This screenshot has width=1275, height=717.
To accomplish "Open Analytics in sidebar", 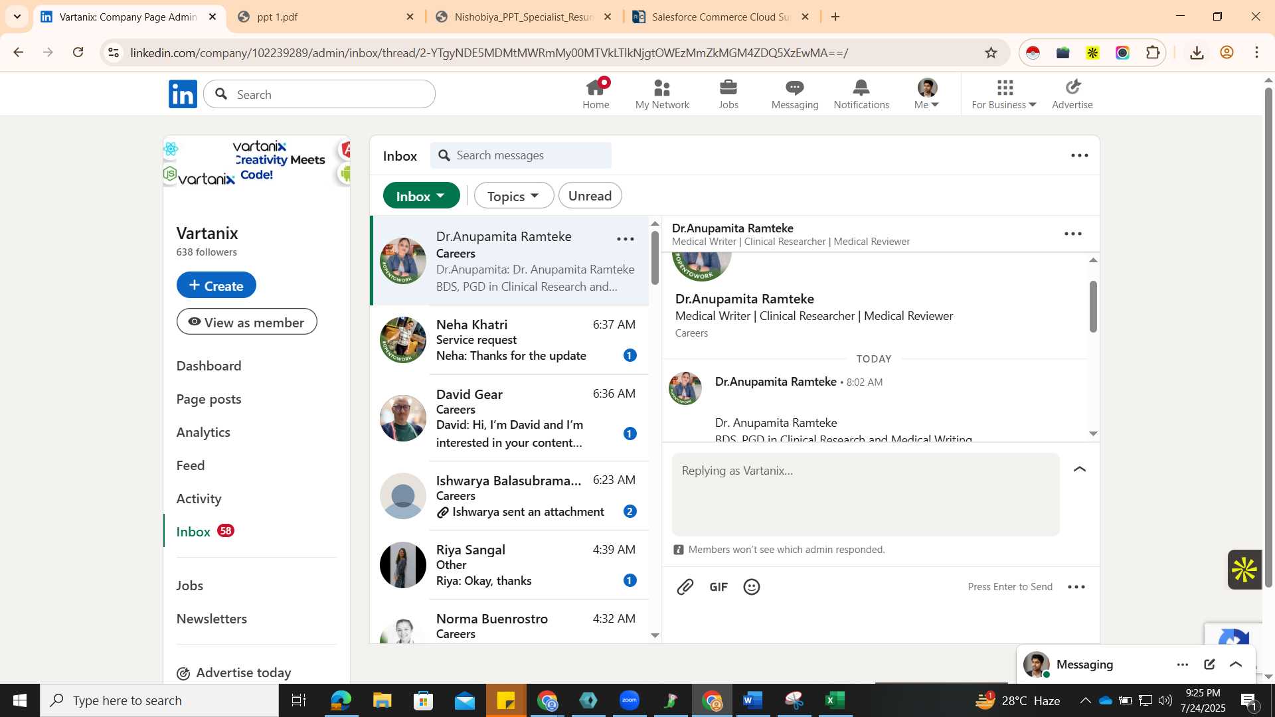I will click(203, 432).
